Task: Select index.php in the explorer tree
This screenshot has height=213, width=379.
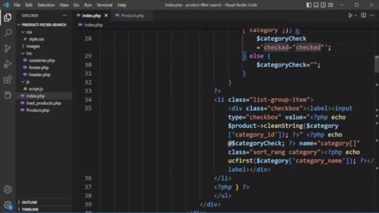Action: pyautogui.click(x=44, y=96)
